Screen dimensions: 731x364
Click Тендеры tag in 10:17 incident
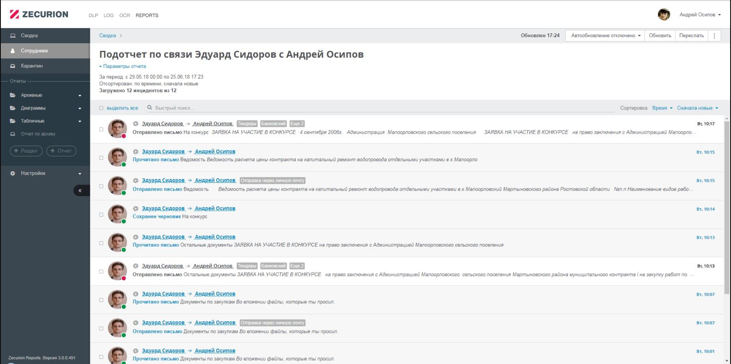[247, 123]
